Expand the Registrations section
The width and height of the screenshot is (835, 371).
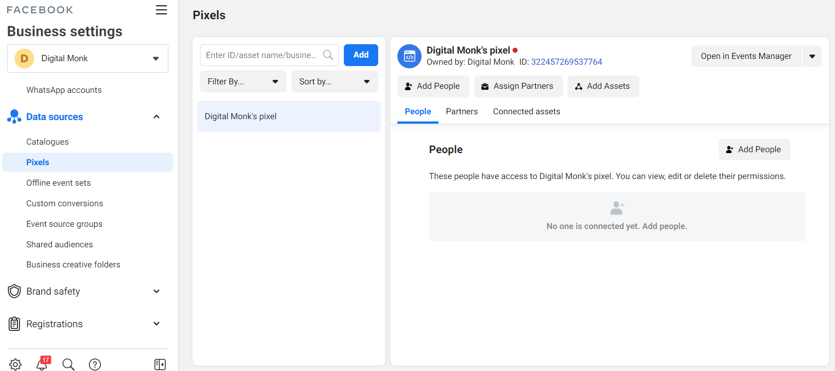(156, 324)
